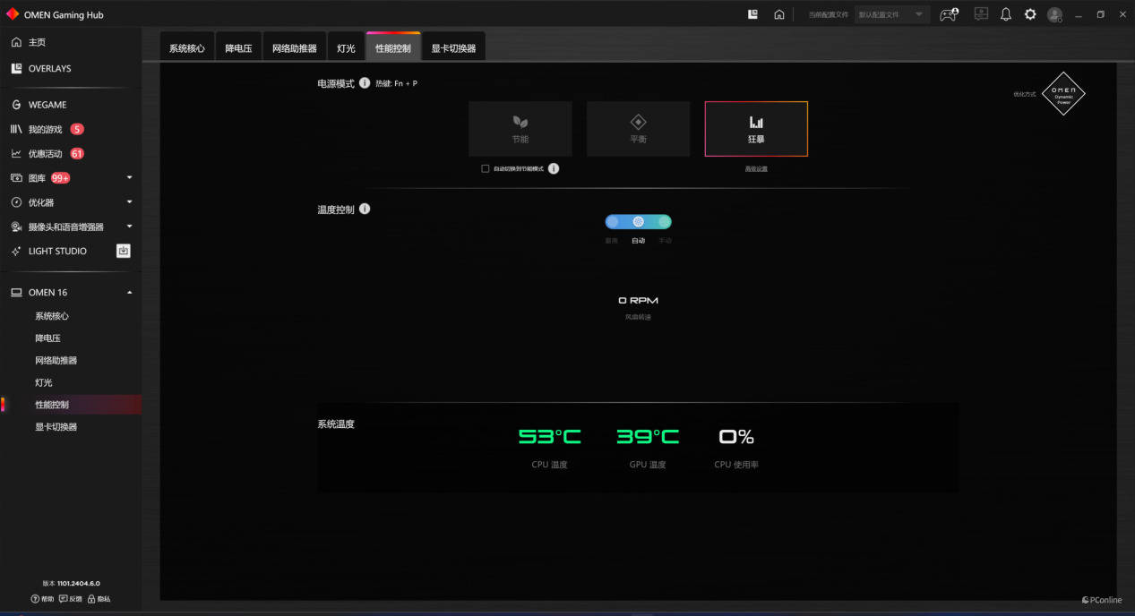Image resolution: width=1135 pixels, height=616 pixels.
Task: Open 高级设置 link under 狂暴
Action: point(756,168)
